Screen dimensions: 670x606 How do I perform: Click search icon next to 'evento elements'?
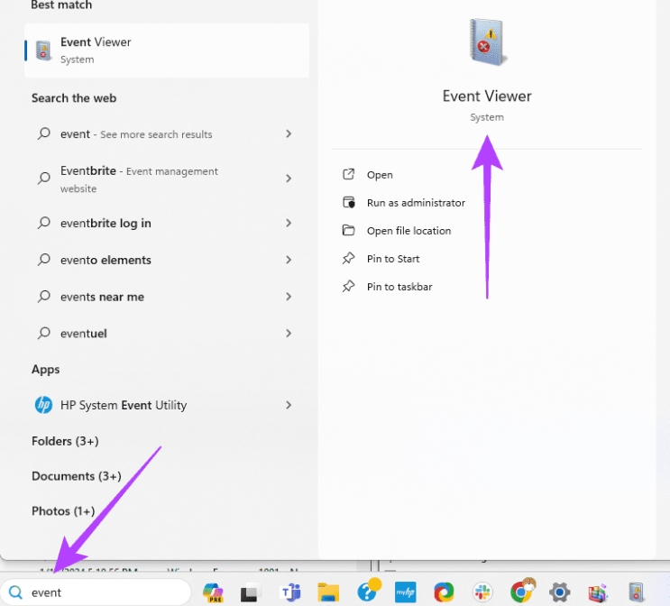point(43,260)
